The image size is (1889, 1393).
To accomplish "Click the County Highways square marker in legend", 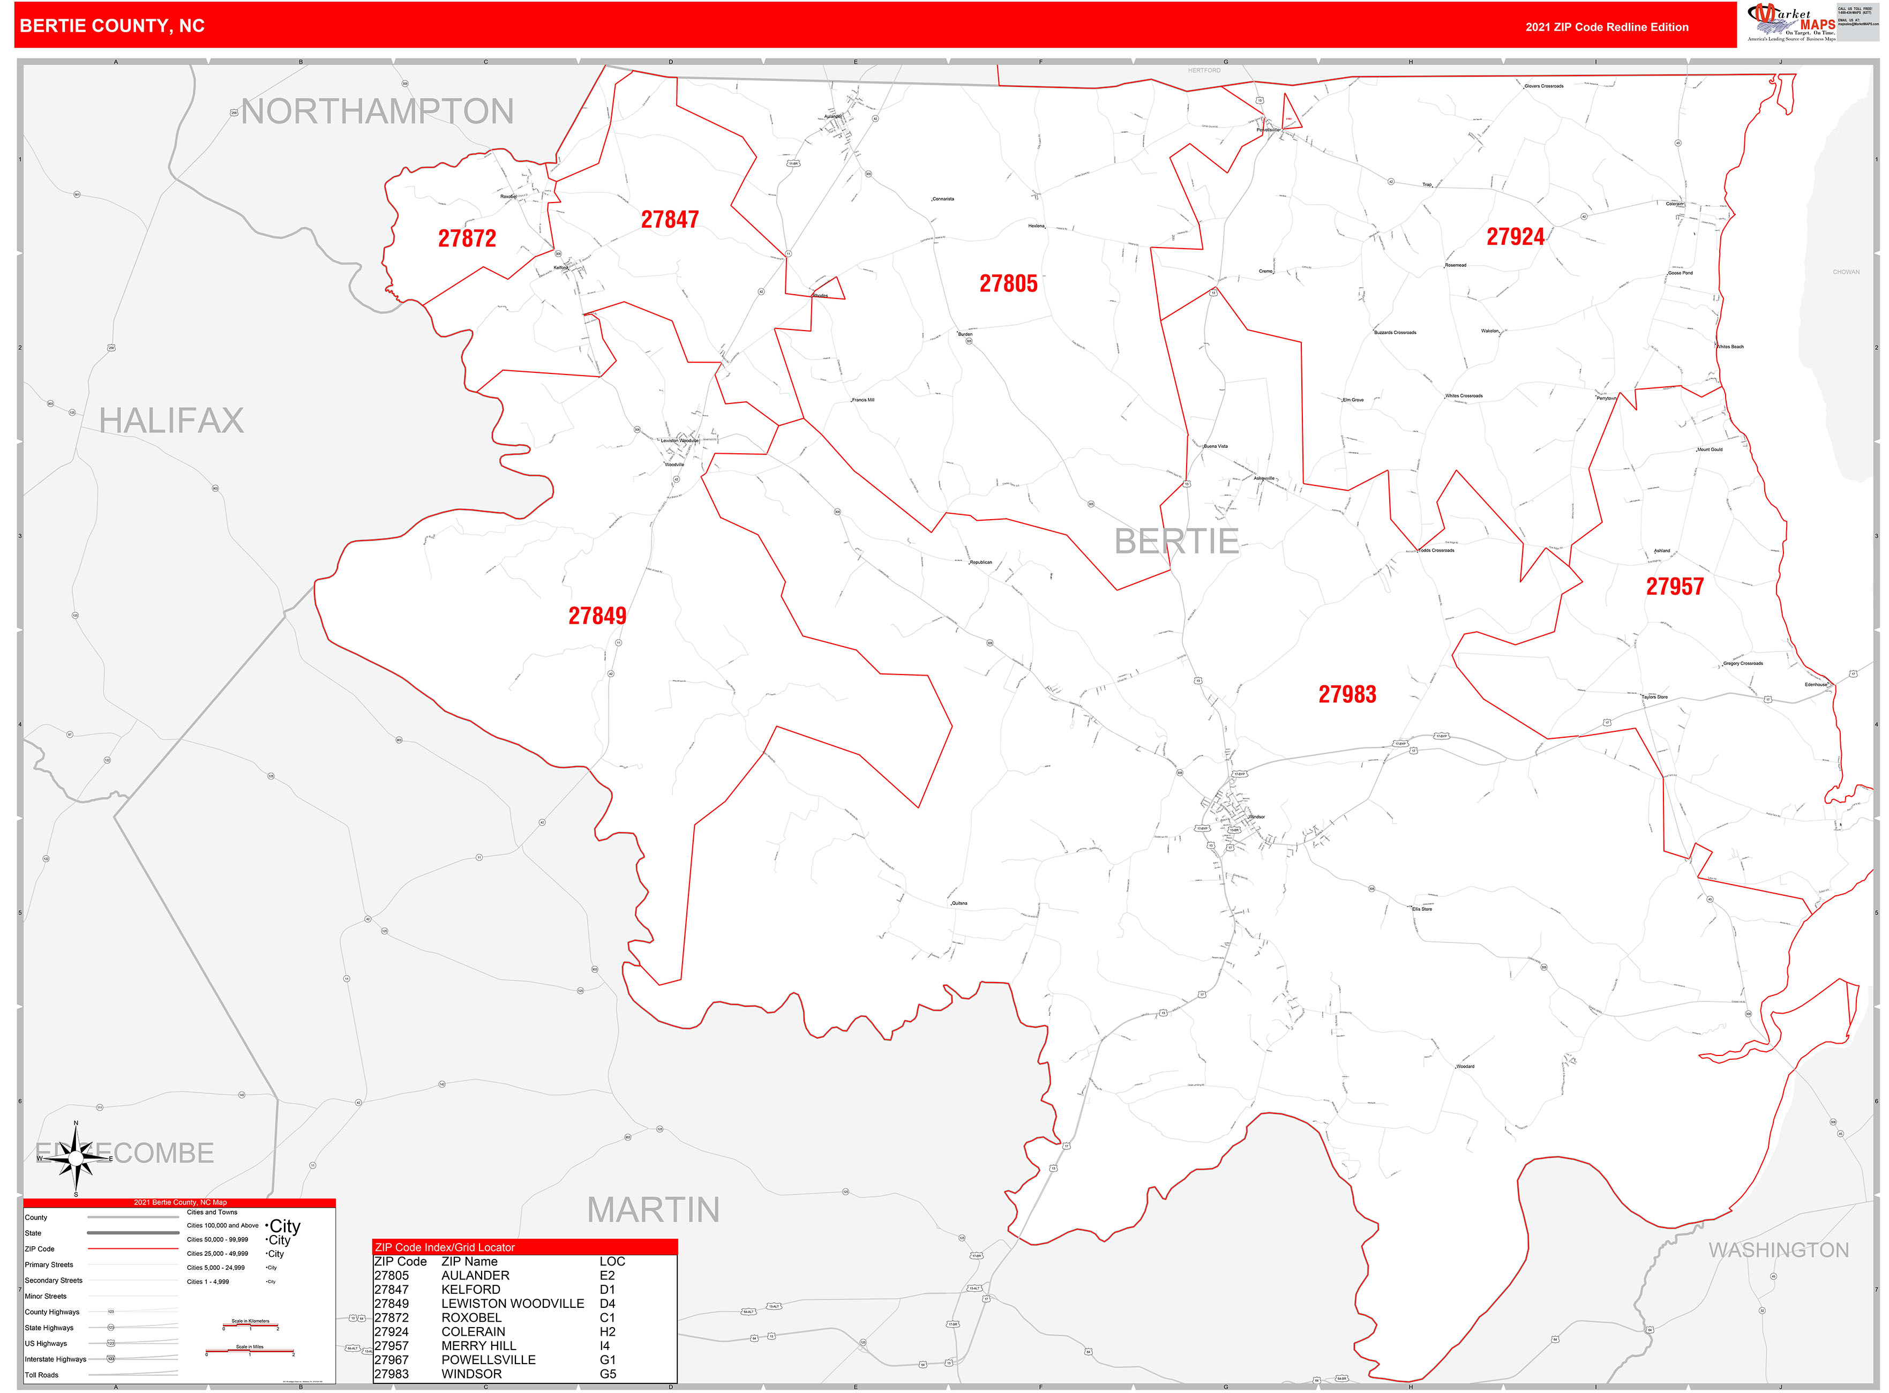I will pos(110,1312).
